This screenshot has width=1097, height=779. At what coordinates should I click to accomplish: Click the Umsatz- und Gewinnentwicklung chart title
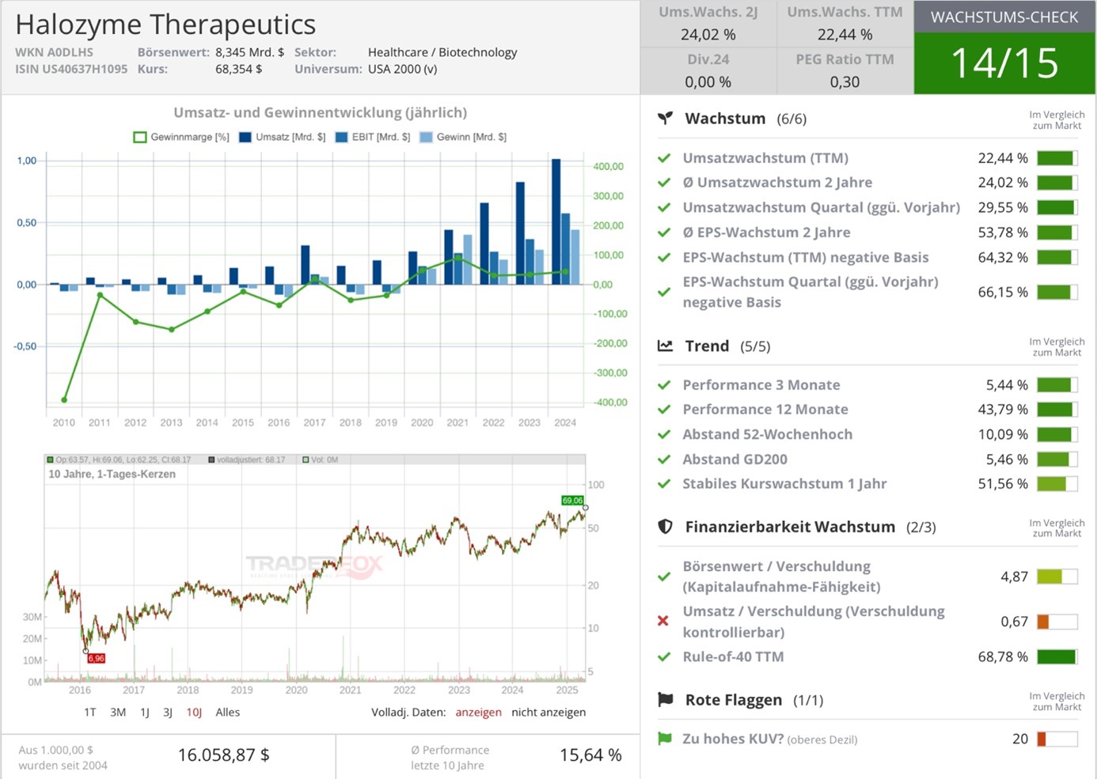click(321, 112)
